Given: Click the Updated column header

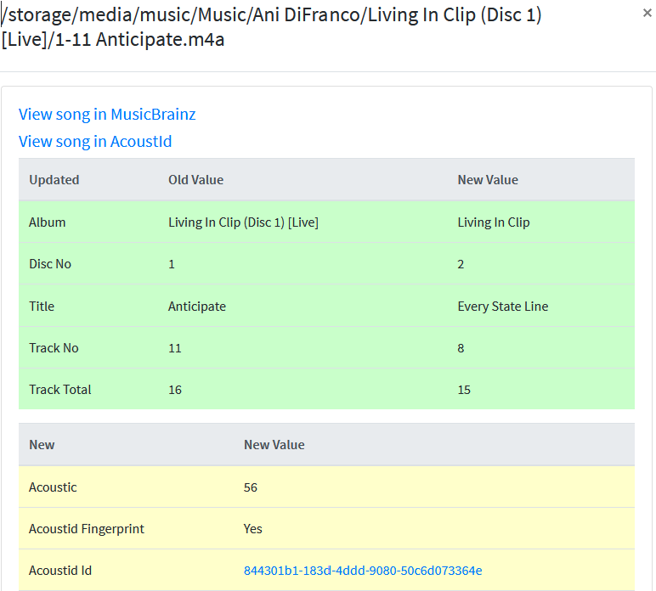Looking at the screenshot, I should point(54,180).
